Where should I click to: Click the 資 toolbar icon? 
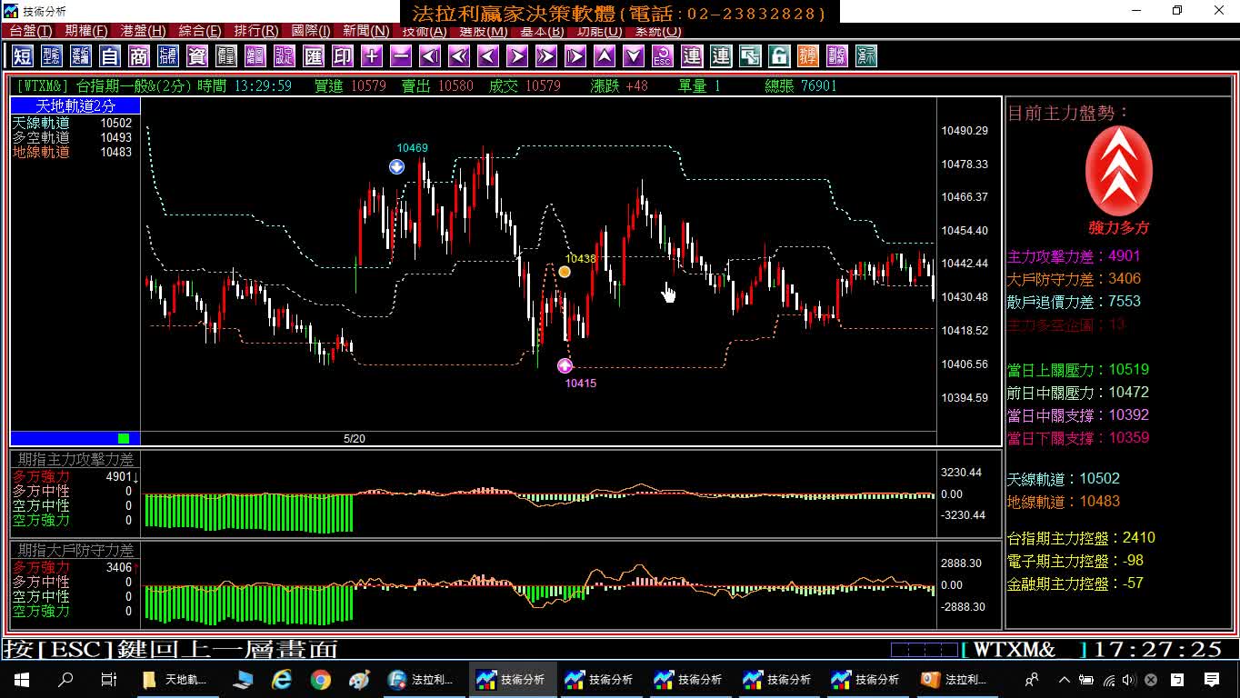[x=197, y=56]
